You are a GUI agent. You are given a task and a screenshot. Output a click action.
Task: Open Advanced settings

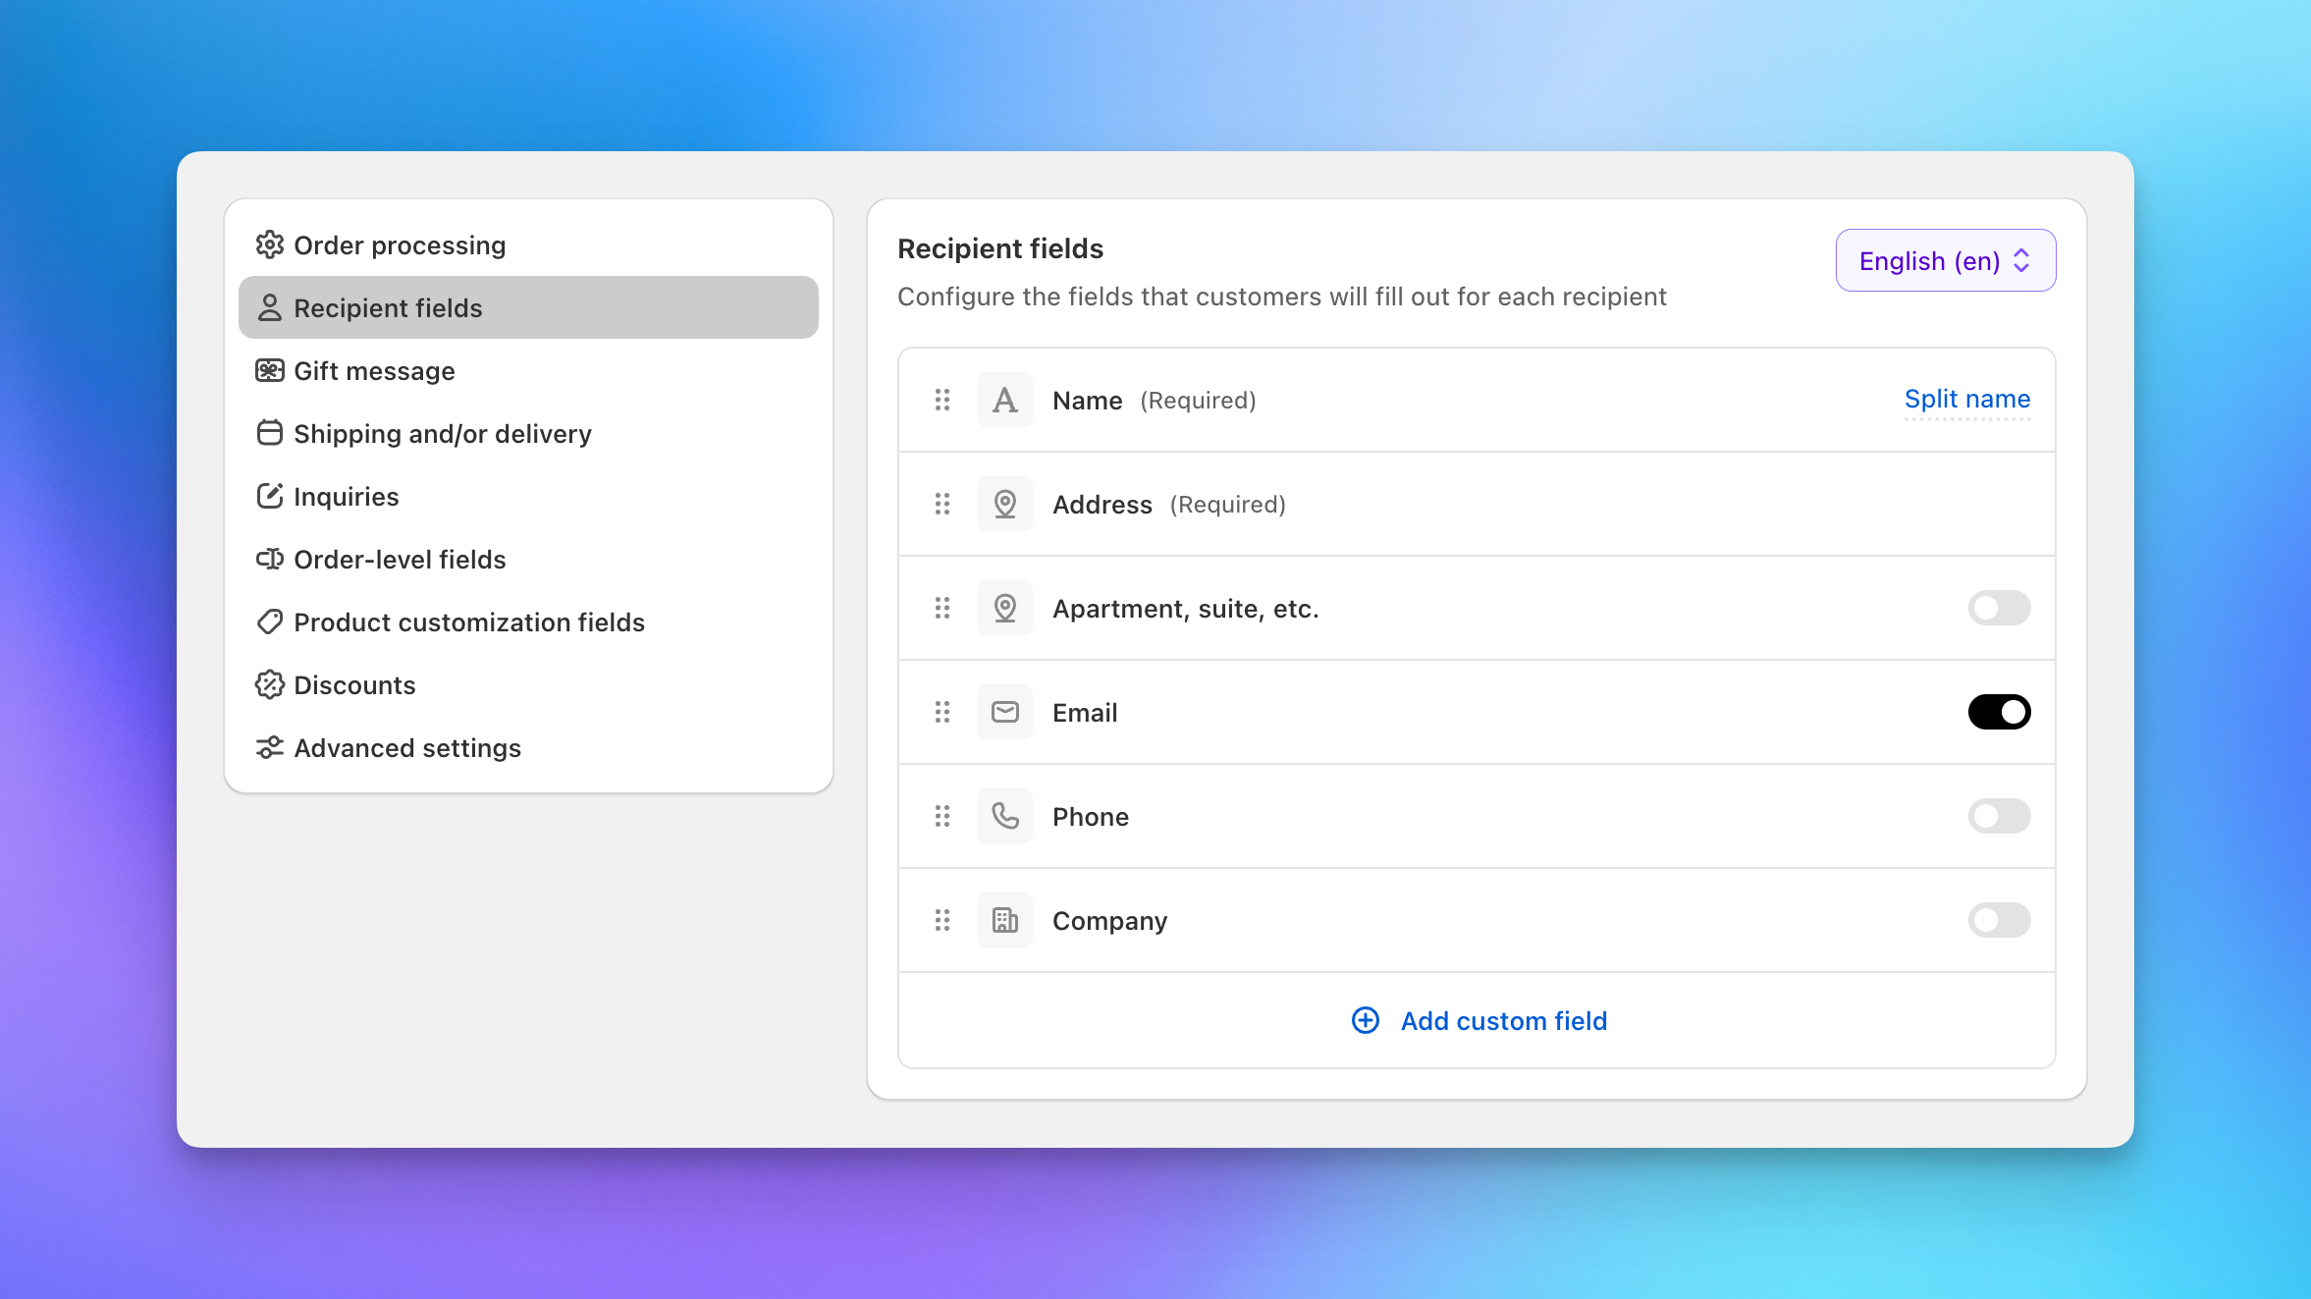click(x=528, y=748)
